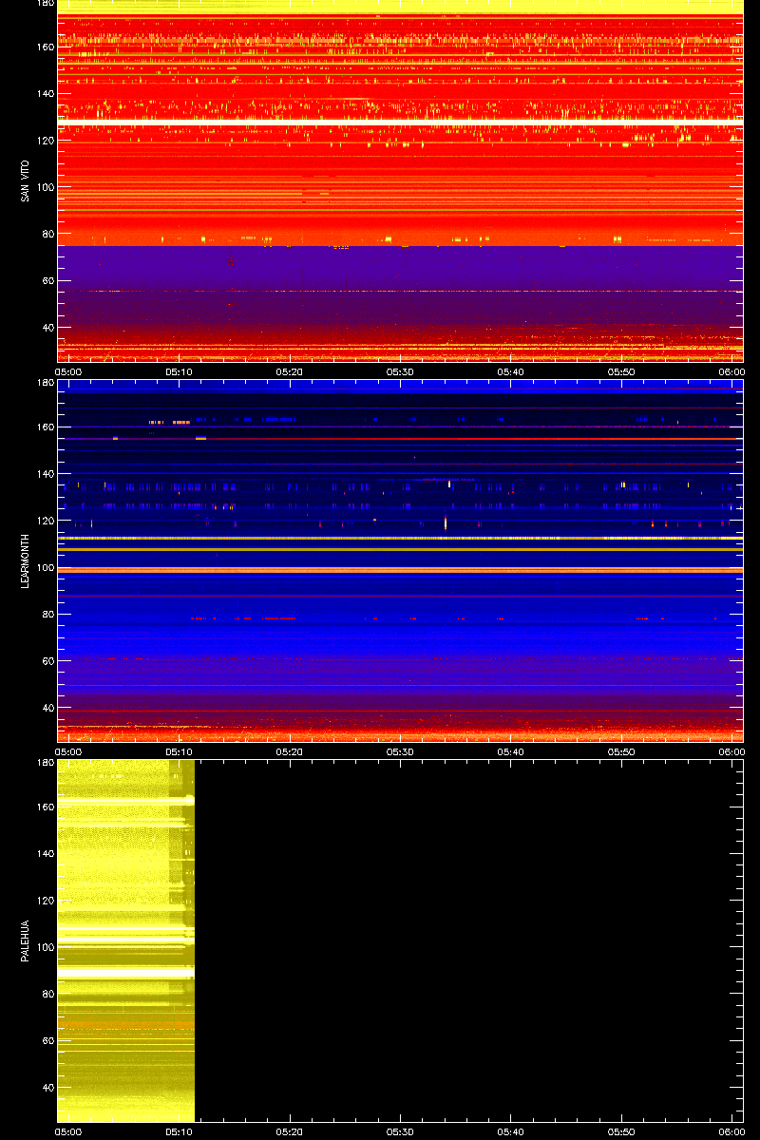Pick the 160 tick label on Learmonth axis
Viewport: 760px width, 1140px height.
(45, 427)
